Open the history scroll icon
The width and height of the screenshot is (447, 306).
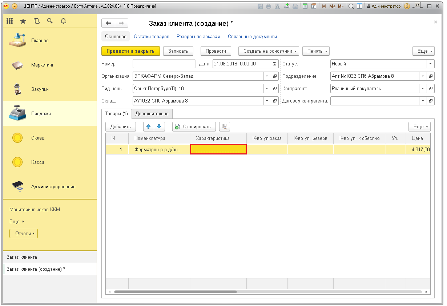36,21
